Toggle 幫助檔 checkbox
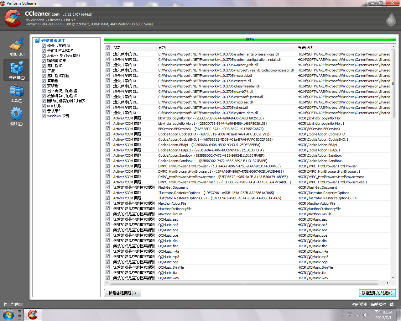Screen dimensions: 401x321 coord(44,81)
